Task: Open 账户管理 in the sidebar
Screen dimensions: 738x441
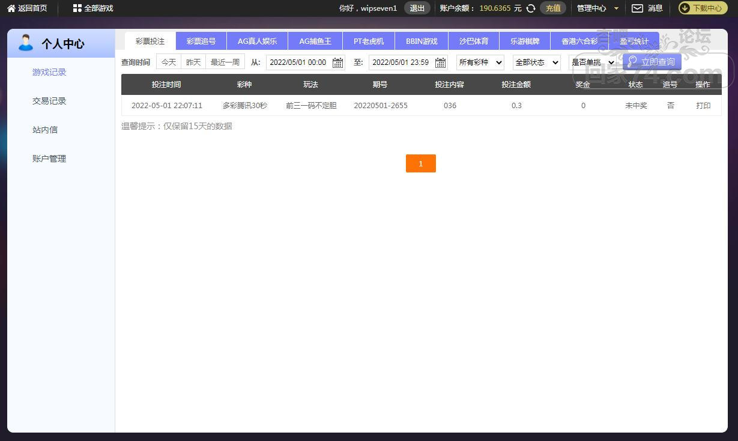Action: click(49, 159)
